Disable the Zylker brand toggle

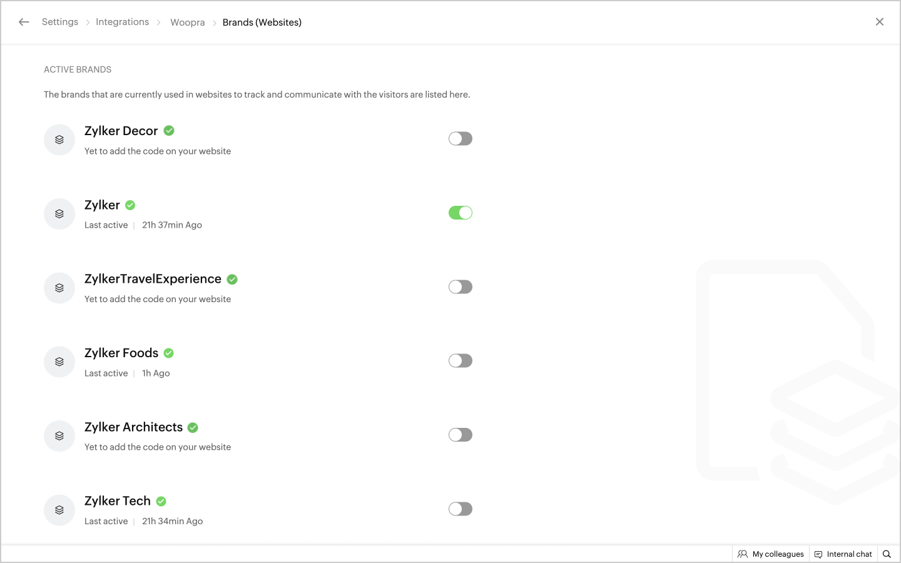[x=460, y=213]
